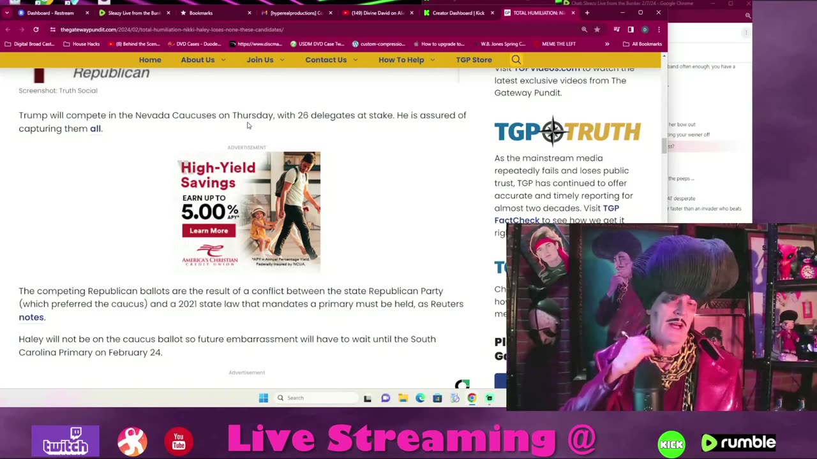Open the Chrome side panel icon

631,29
